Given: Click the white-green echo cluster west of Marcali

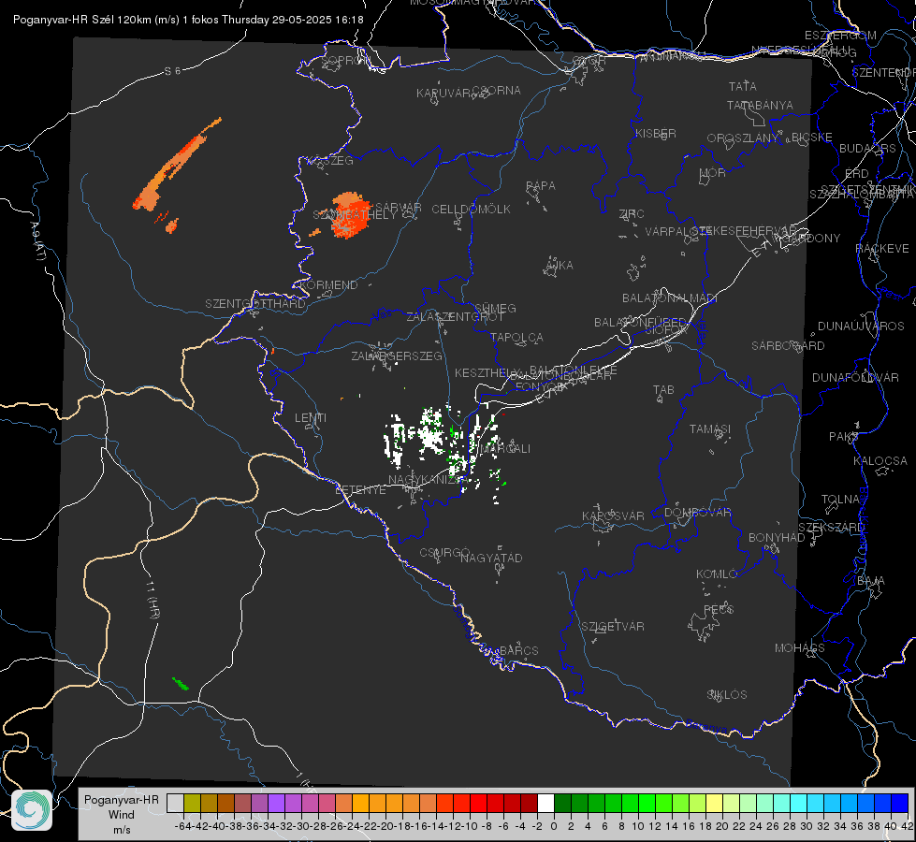Looking at the screenshot, I should click(x=429, y=437).
